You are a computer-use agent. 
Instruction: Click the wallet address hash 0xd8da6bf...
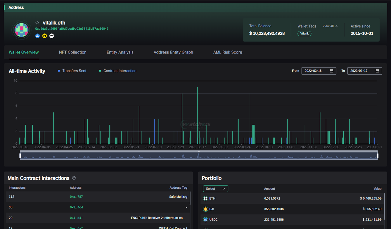(72, 29)
